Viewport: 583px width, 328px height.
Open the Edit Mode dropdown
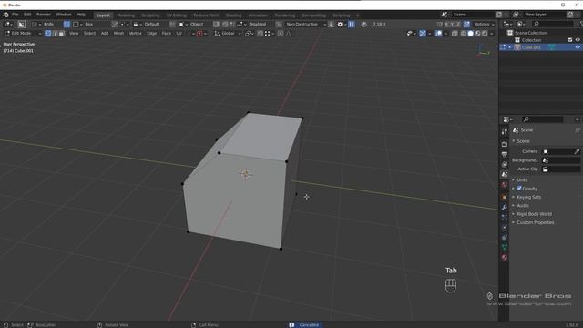pos(22,34)
